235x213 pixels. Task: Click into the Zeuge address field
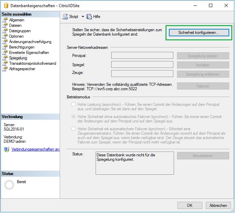point(142,74)
